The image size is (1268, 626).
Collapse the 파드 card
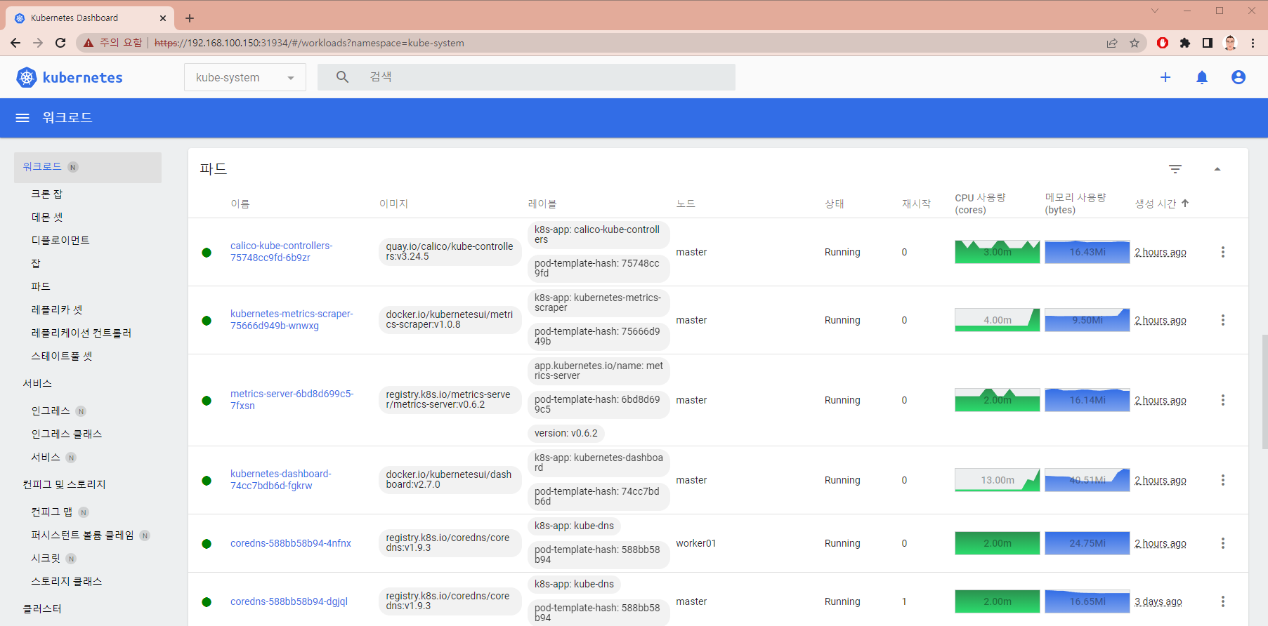point(1217,169)
